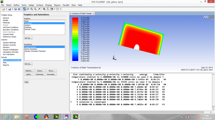
Task: Click the help question mark toolbar icon
Action: [19, 9]
